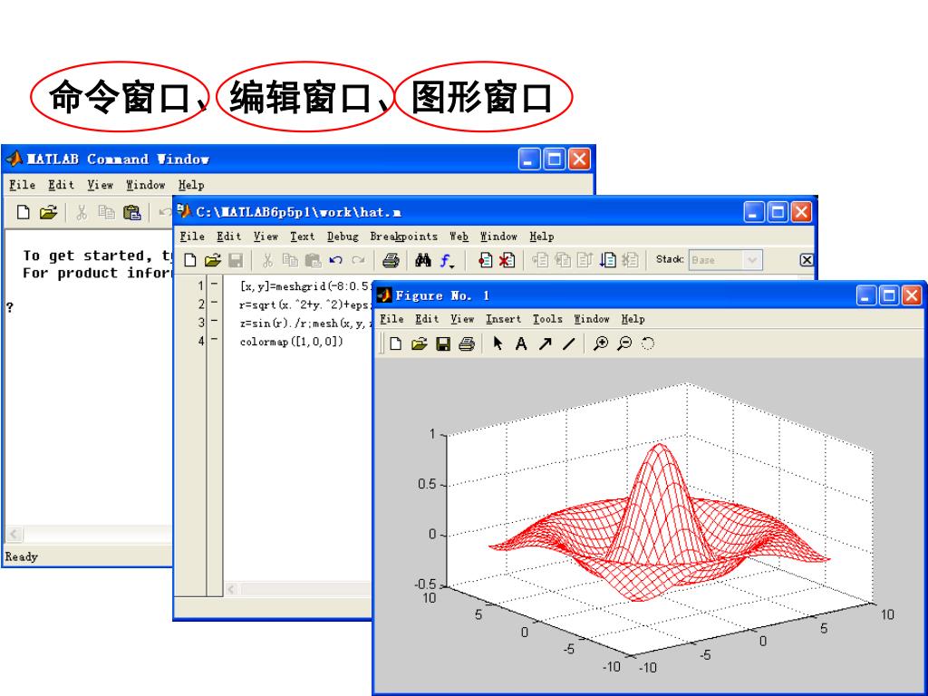
Task: Click Cut scissors icon in Command Window toolbar
Action: (x=82, y=212)
